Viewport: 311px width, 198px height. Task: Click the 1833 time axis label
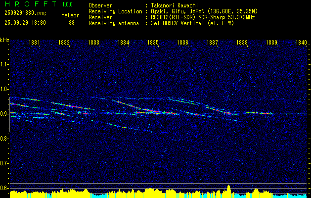pos(93,43)
